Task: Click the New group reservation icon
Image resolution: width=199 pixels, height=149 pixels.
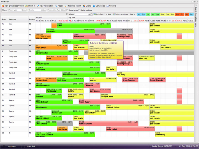Action: click(x=3, y=6)
